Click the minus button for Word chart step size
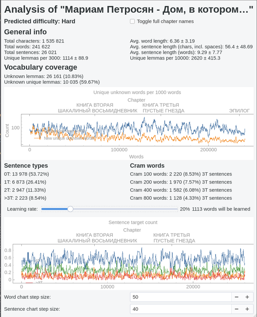This screenshot has height=317, width=257. pyautogui.click(x=236, y=297)
